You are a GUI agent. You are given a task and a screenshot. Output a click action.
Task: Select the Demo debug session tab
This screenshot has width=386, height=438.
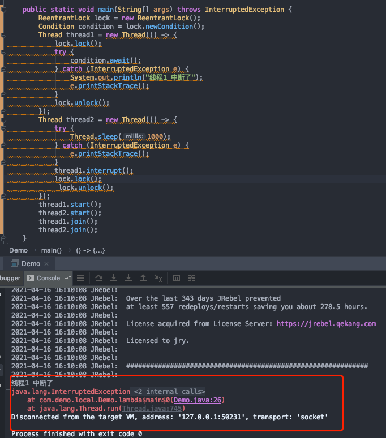[29, 264]
